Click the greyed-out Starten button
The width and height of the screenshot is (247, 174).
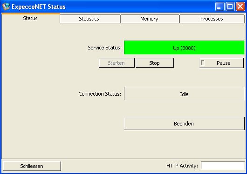click(117, 63)
